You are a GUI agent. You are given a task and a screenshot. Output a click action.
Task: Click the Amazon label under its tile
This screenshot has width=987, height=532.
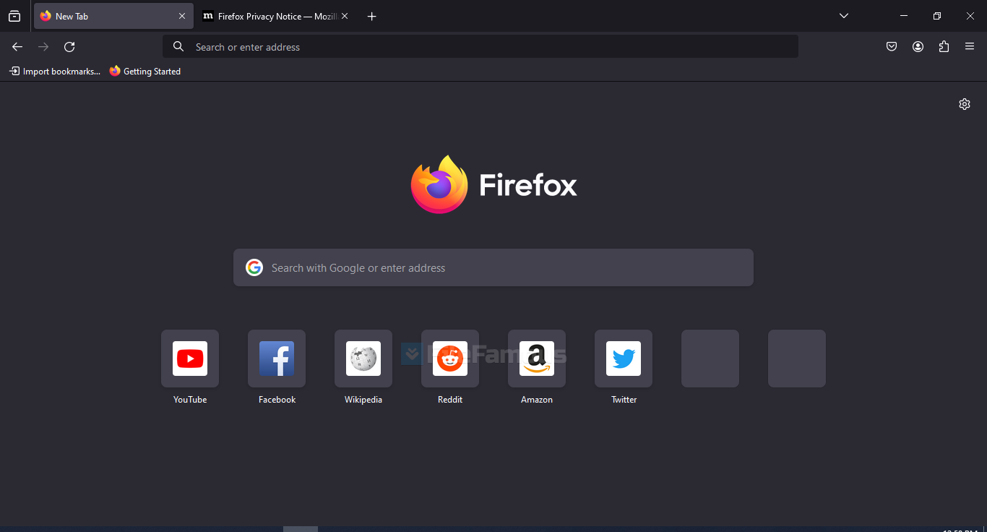pos(537,400)
